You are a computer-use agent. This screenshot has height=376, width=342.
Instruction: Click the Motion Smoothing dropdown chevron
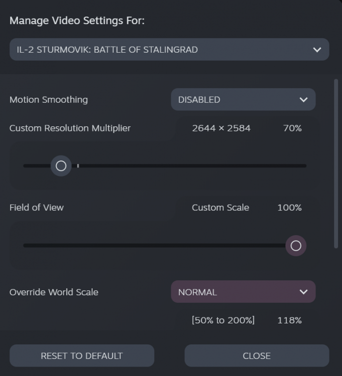(303, 99)
